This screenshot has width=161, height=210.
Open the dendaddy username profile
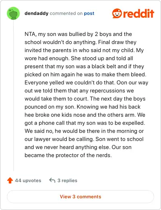pyautogui.click(x=36, y=13)
